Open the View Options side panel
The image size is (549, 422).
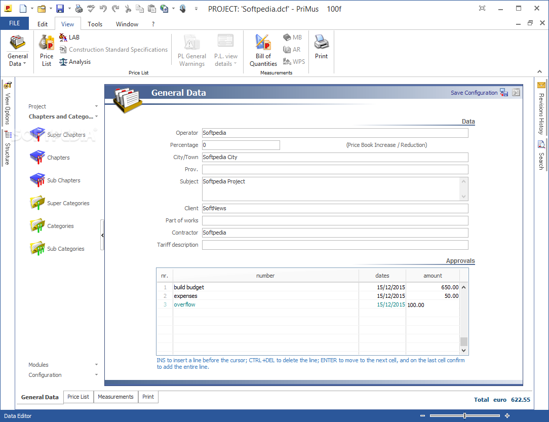click(8, 104)
